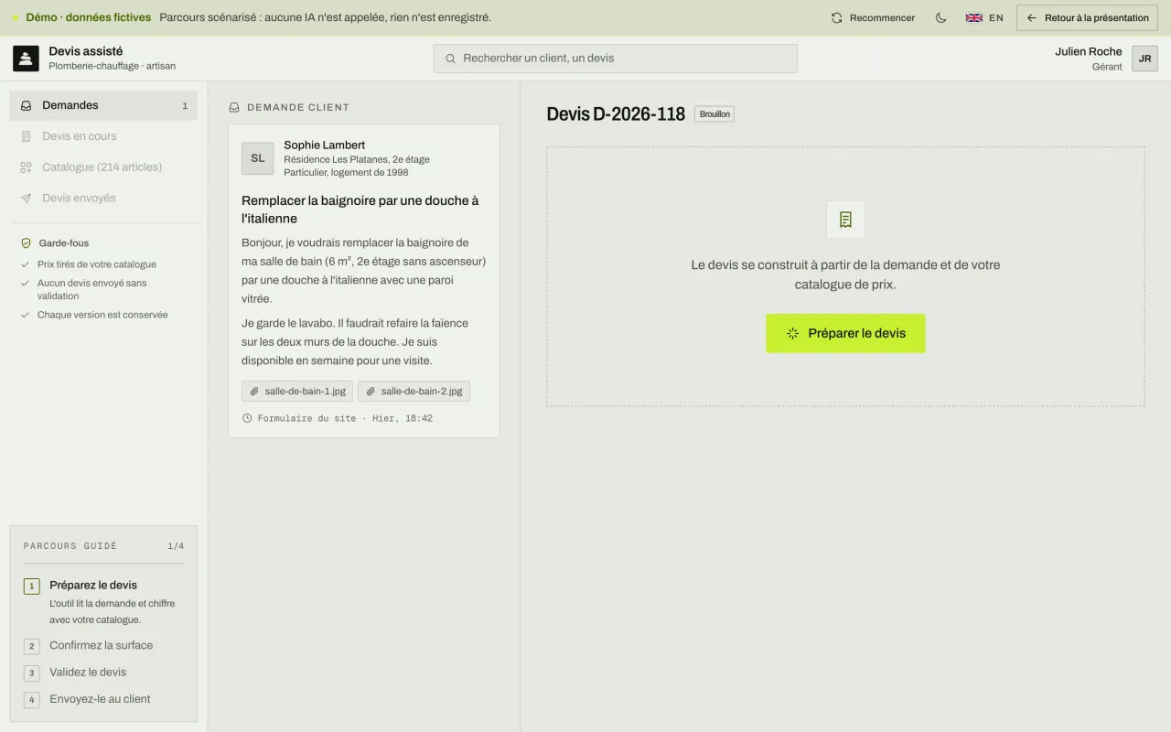
Task: Click text "Chaque version est conservée"
Action: click(102, 315)
